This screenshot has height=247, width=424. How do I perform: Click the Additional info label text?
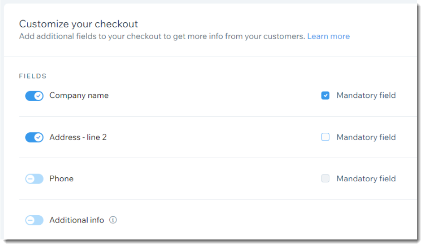77,220
